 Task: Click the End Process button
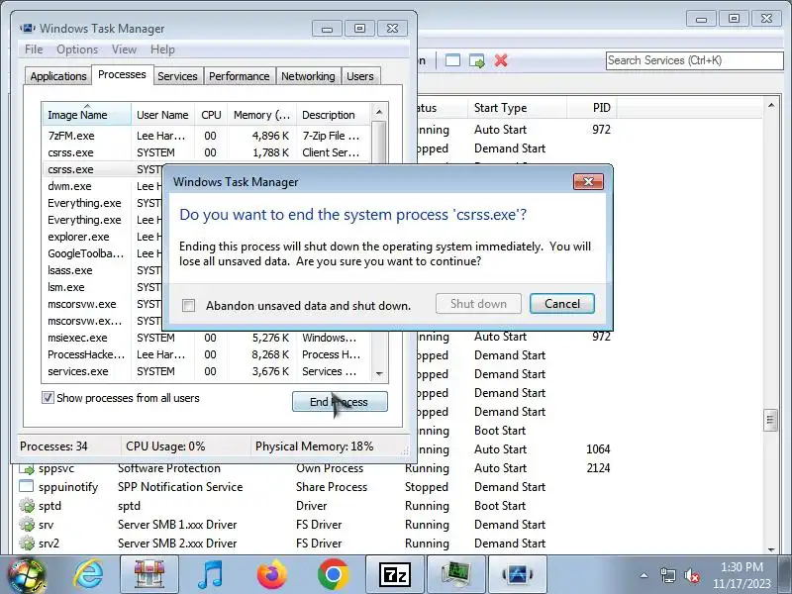340,402
